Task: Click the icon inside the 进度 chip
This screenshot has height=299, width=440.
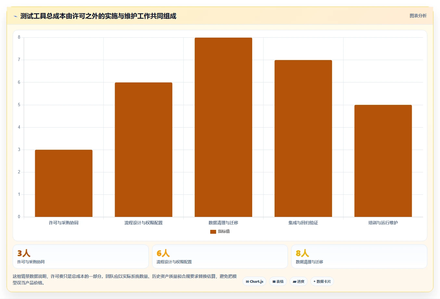Action: click(x=294, y=281)
